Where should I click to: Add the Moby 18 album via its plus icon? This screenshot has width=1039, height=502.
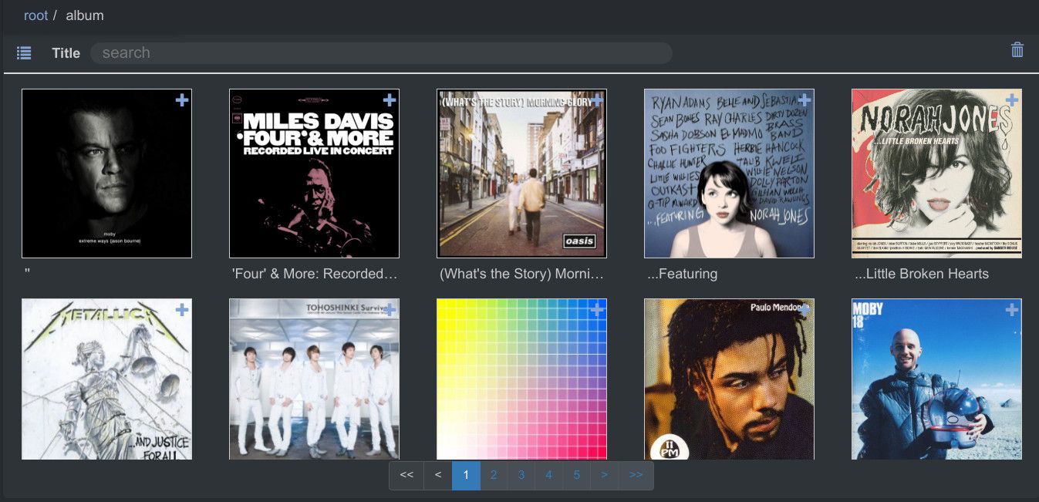[1012, 310]
